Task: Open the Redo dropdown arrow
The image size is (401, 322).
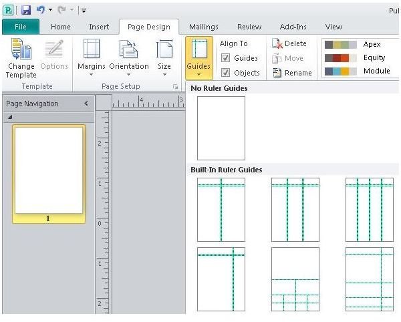Action: (72, 10)
